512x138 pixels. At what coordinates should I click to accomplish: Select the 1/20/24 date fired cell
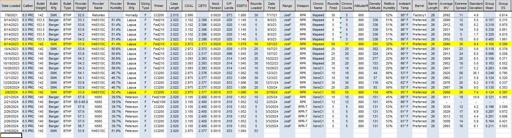(272, 87)
